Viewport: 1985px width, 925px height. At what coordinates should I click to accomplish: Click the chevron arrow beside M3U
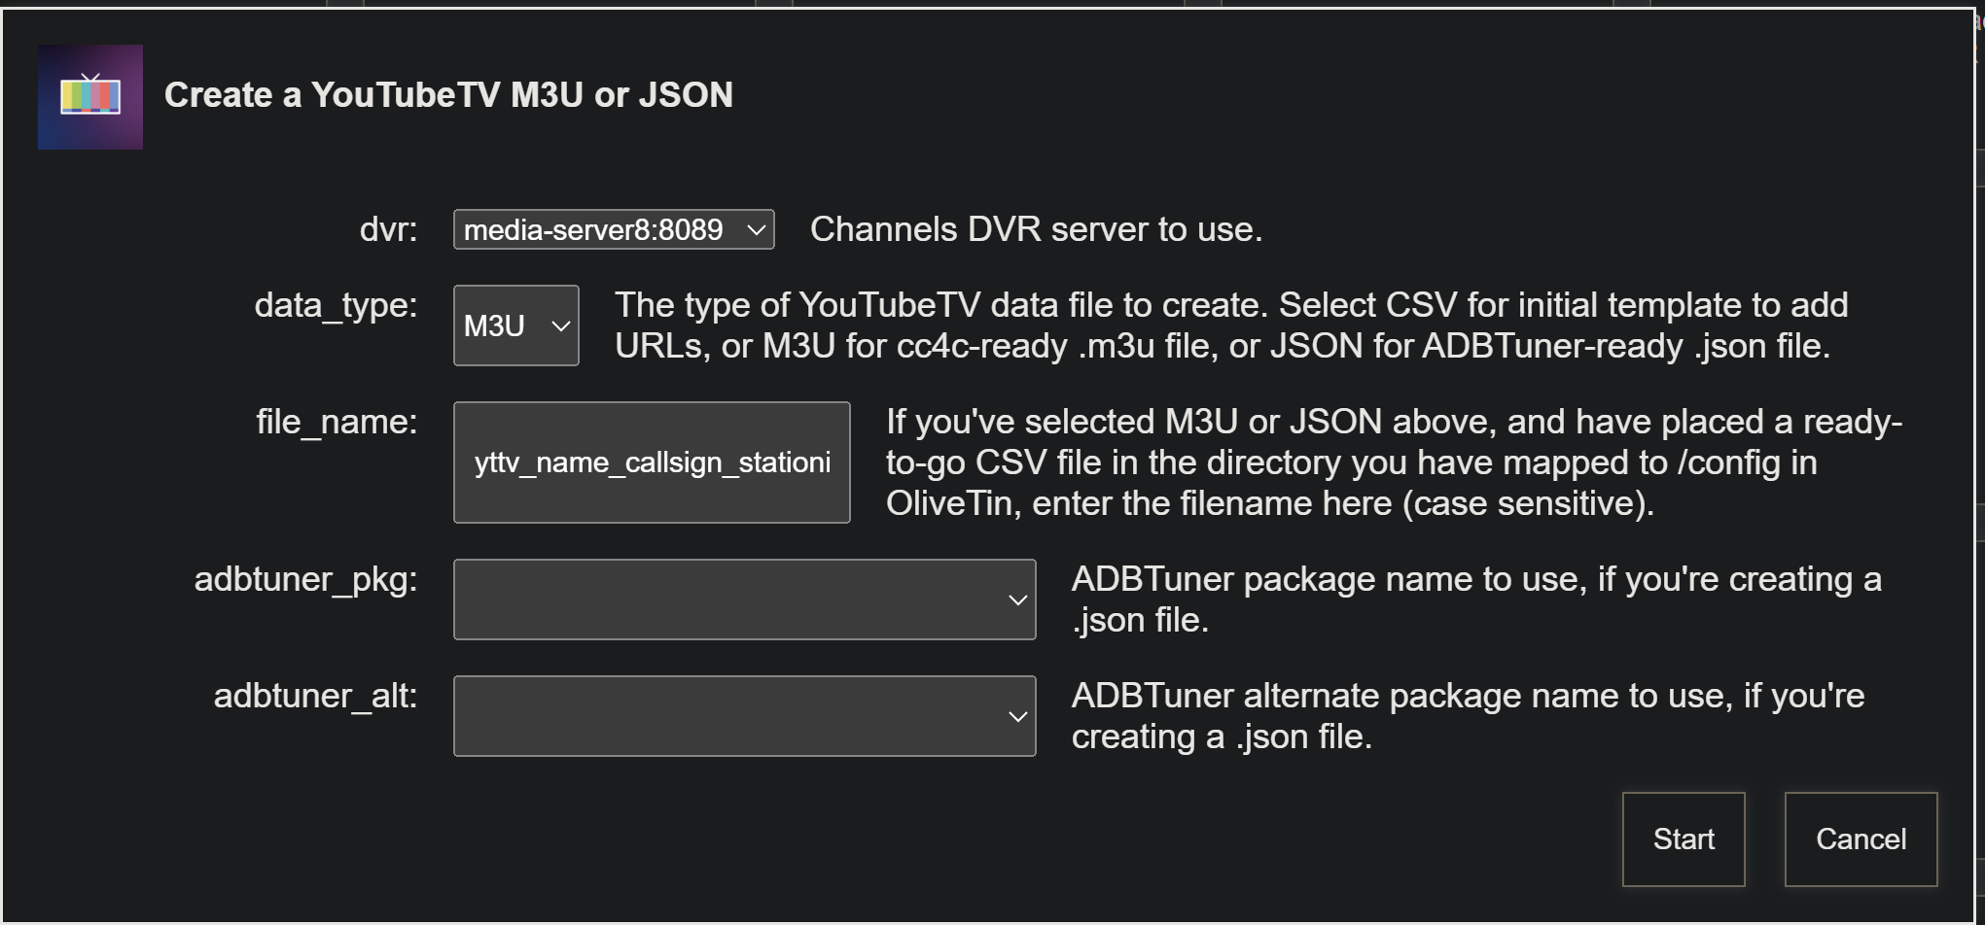point(560,325)
